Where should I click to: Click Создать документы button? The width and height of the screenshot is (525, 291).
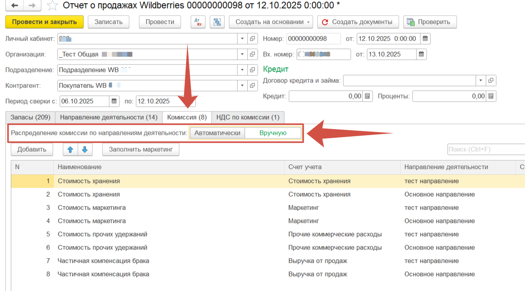pos(358,22)
